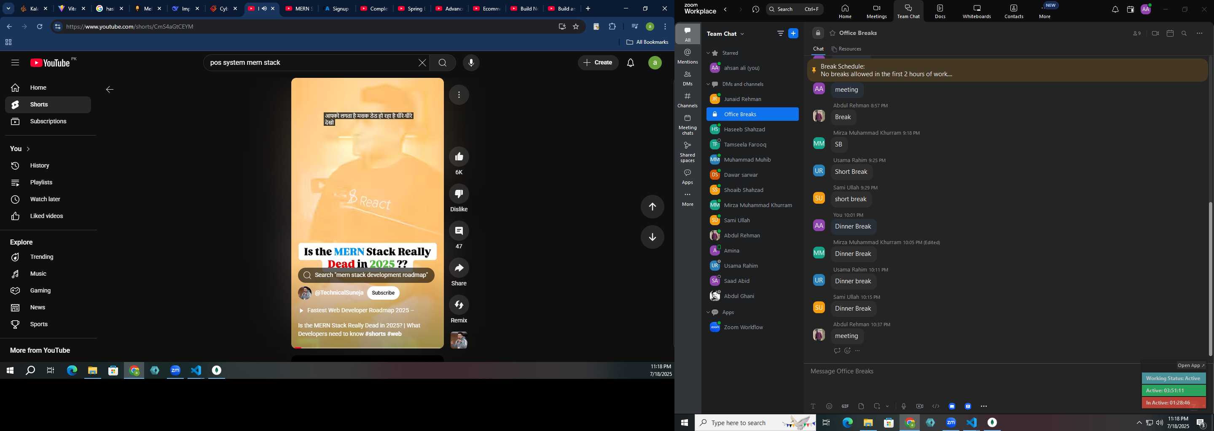This screenshot has width=1214, height=431.
Task: Click the Zoom chat vertical scrollbar
Action: (1210, 279)
